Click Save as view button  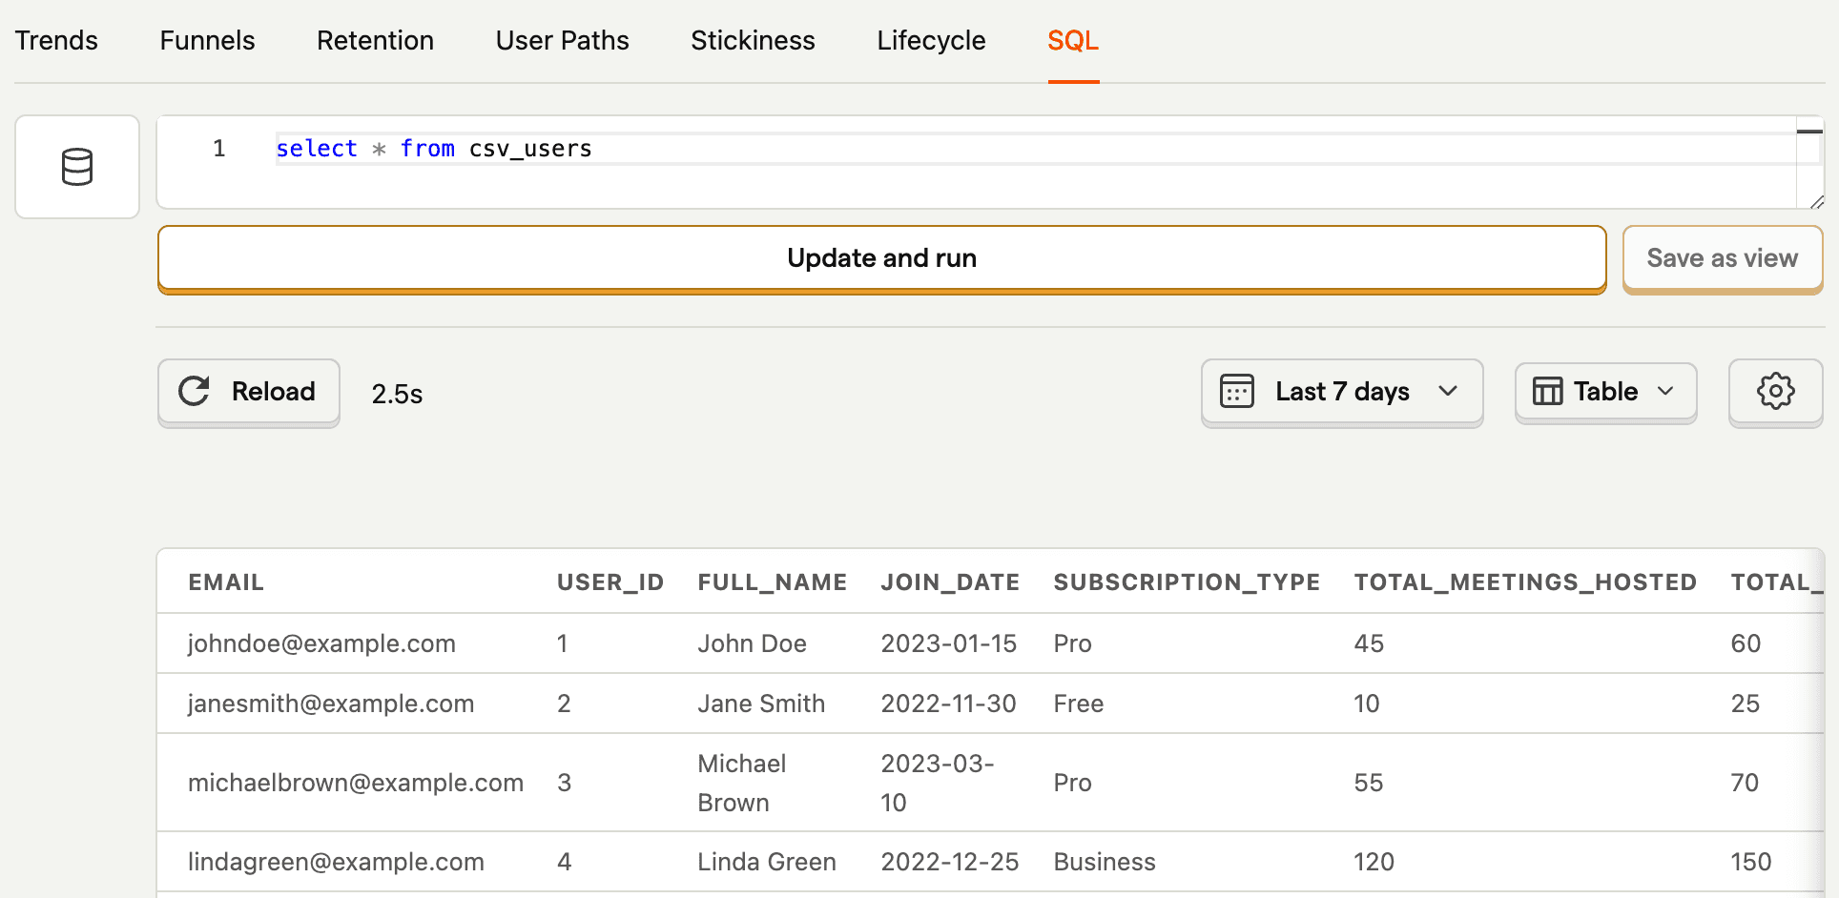click(1722, 258)
